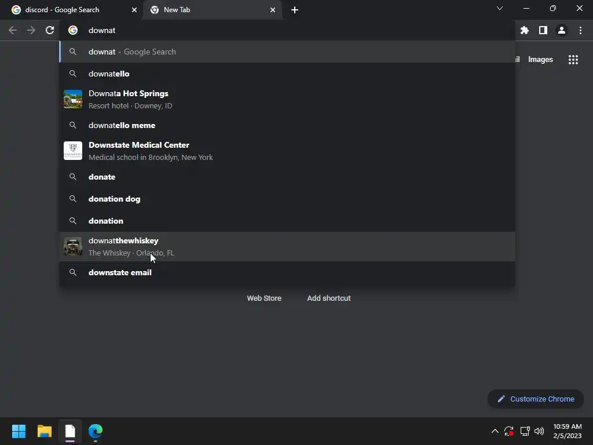Select the 'downat - Google Search' suggestion
The height and width of the screenshot is (445, 593).
pos(287,52)
